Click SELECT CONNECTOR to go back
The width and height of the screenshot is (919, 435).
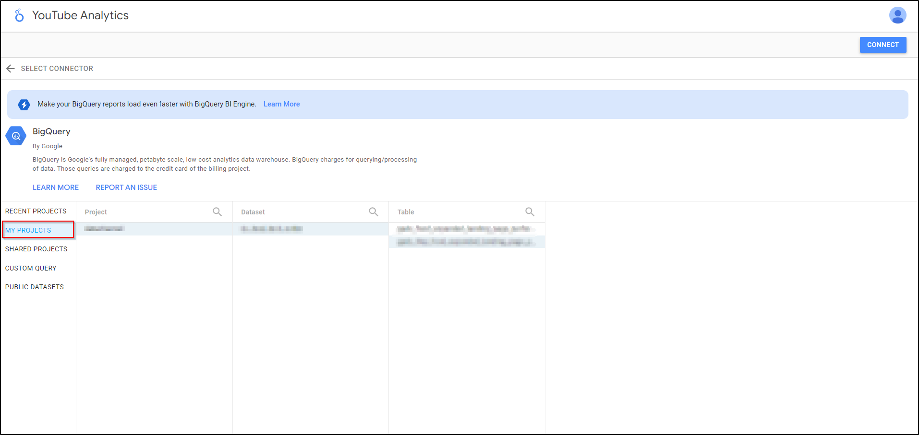(x=57, y=69)
